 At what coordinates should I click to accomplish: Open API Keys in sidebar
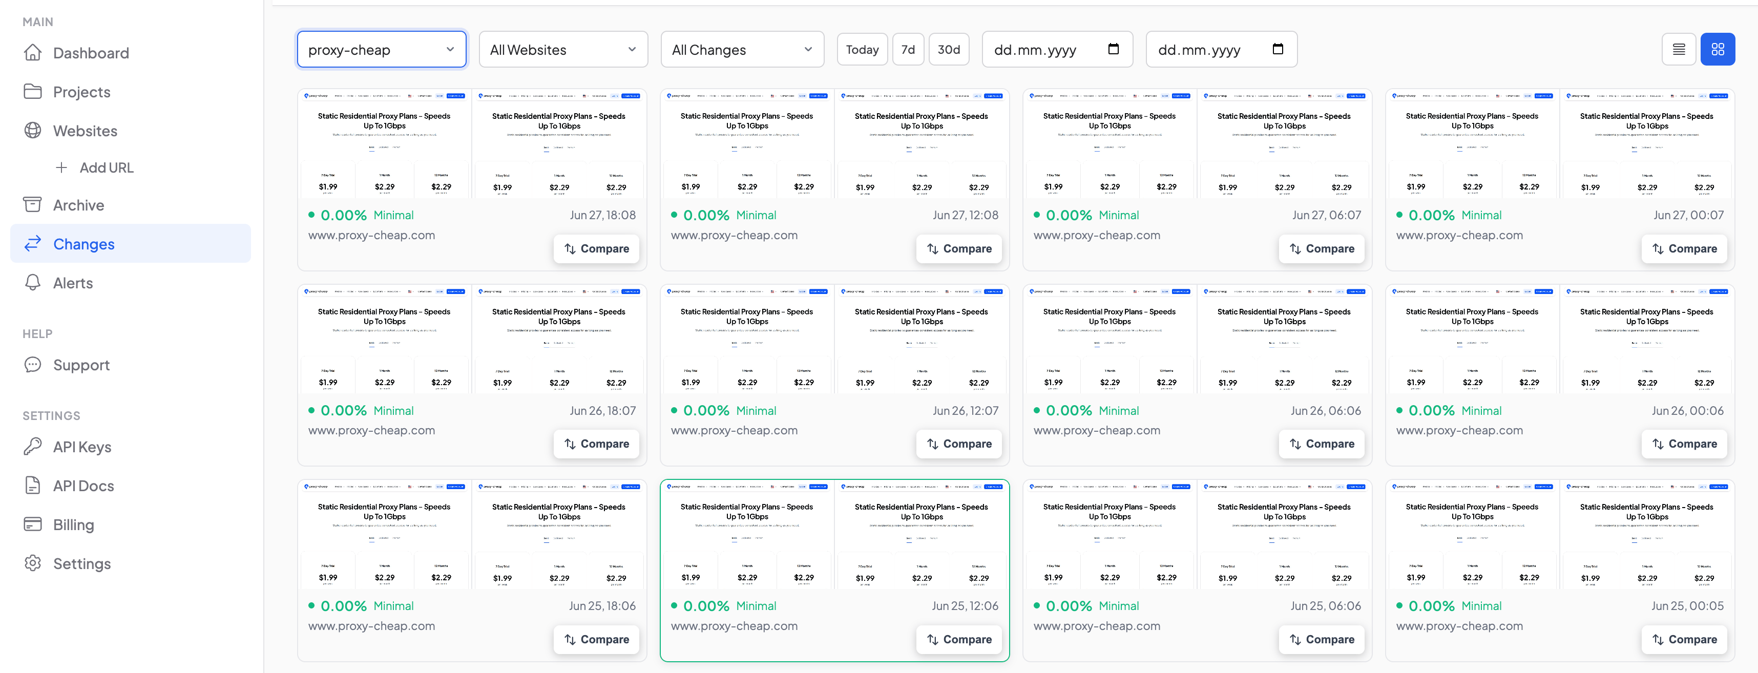pyautogui.click(x=130, y=447)
